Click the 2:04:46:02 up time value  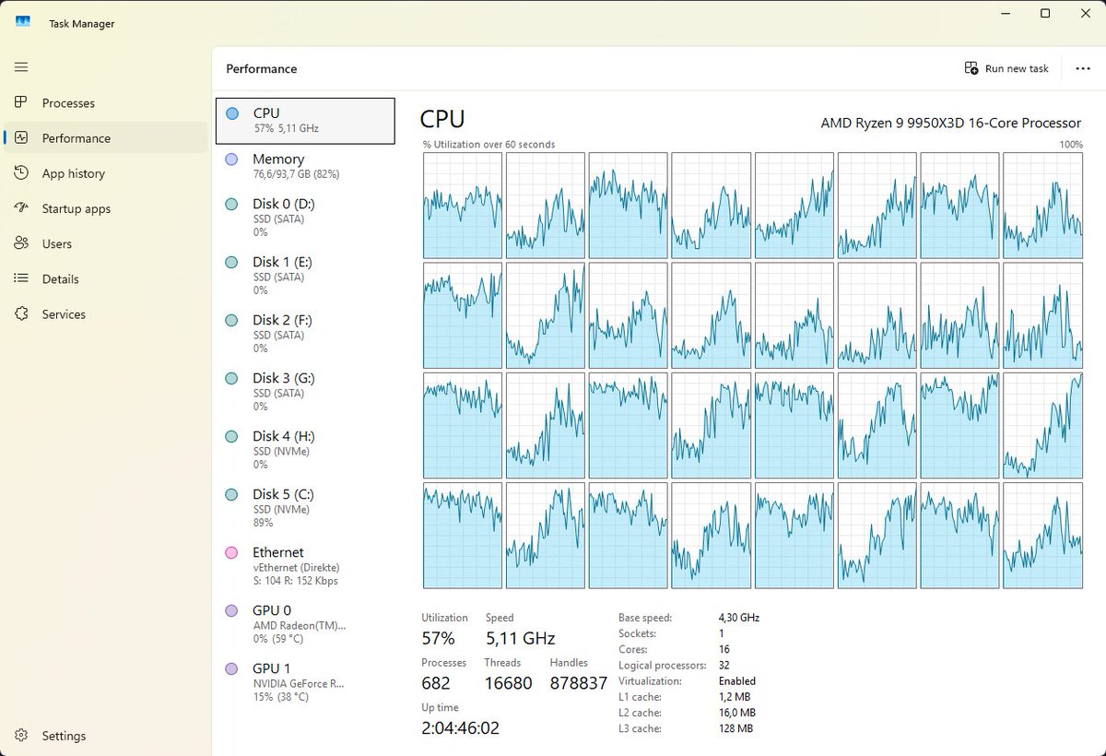(461, 728)
